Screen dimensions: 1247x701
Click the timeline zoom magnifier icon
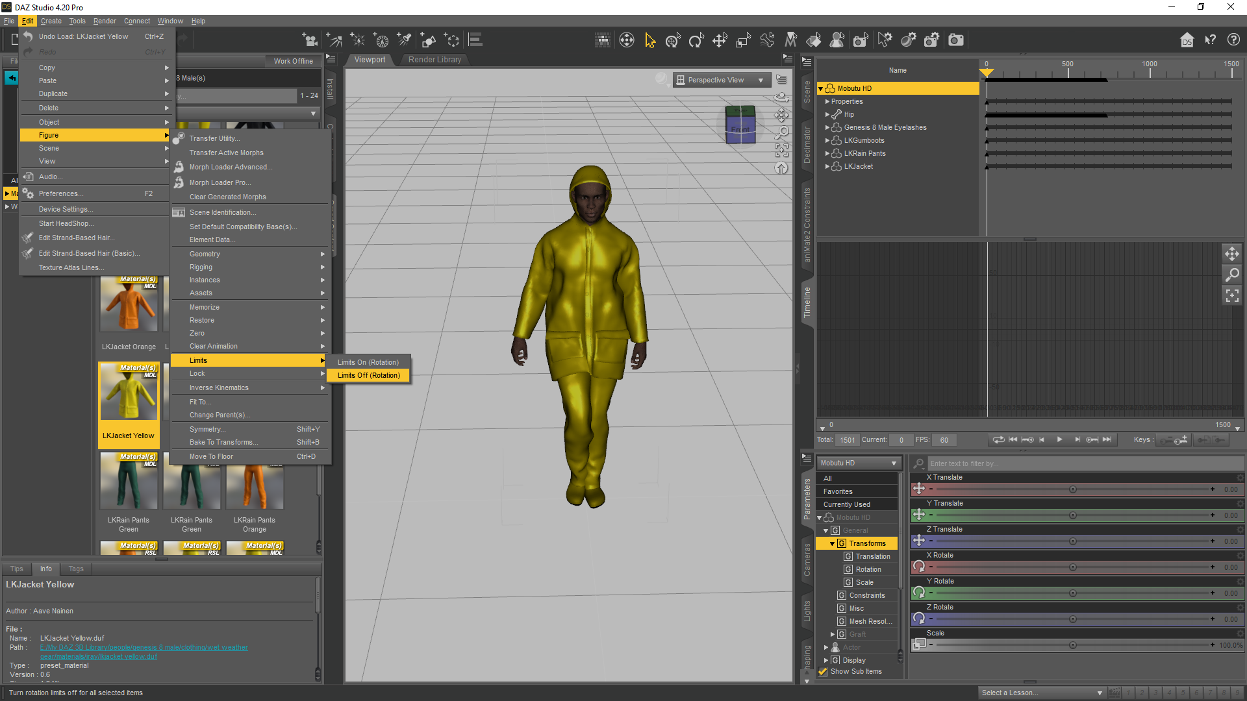click(1232, 275)
